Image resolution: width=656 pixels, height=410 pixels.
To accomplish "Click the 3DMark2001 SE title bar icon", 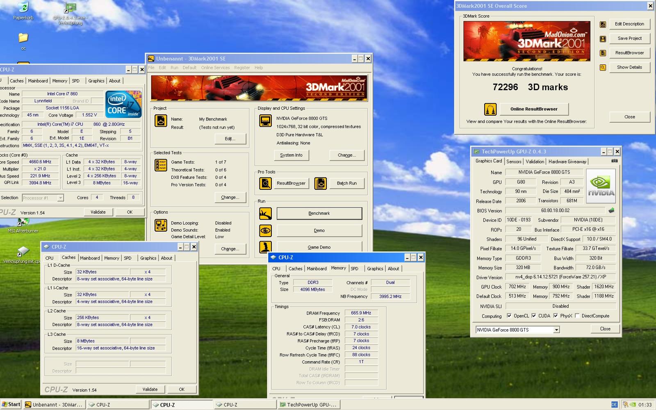I will 151,59.
